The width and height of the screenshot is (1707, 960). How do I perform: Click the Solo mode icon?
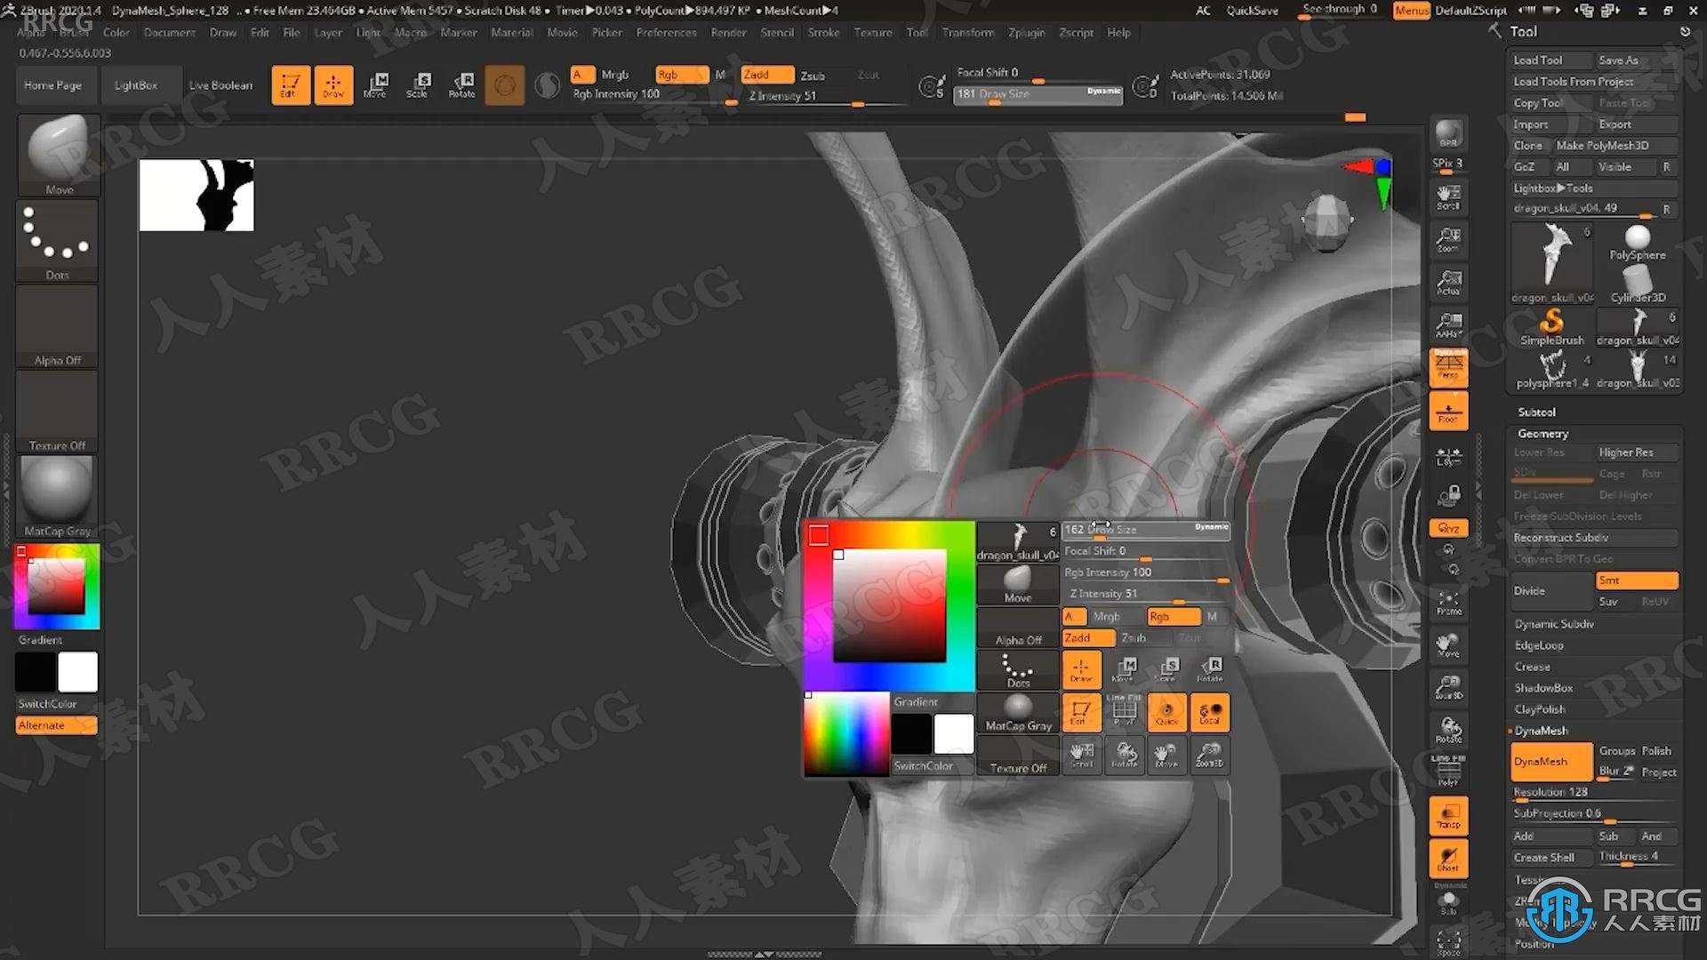click(x=1448, y=903)
